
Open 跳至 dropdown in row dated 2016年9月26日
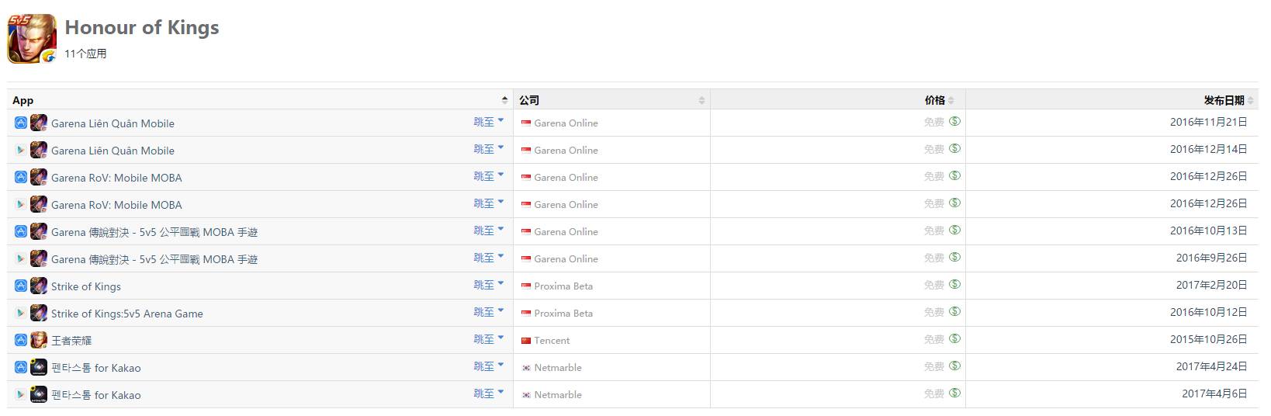pos(489,258)
